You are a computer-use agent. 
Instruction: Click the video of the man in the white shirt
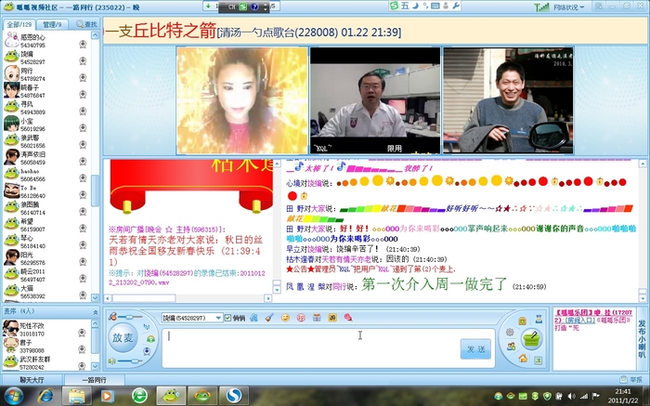click(375, 100)
